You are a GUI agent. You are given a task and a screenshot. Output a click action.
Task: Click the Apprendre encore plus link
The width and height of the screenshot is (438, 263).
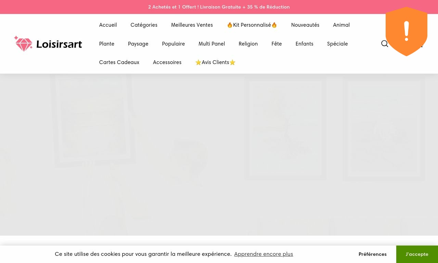263,254
